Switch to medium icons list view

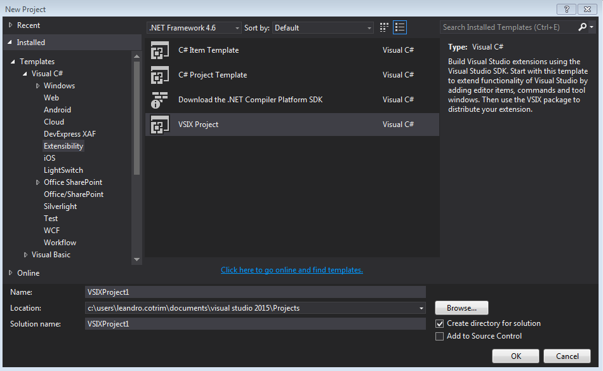400,27
